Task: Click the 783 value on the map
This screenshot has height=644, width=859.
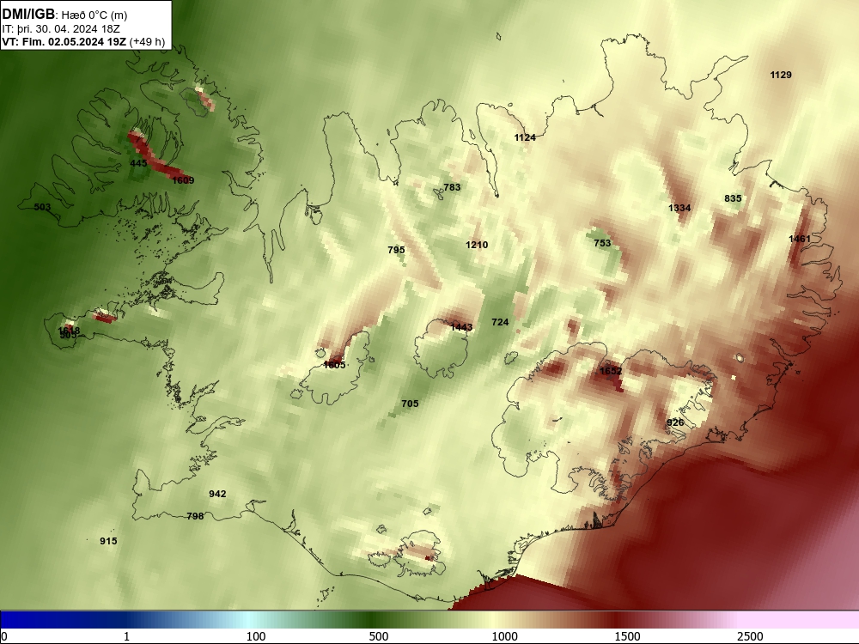Action: pos(452,187)
